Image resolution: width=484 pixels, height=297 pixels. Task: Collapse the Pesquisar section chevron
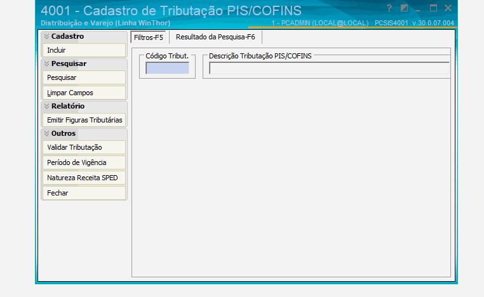(46, 64)
